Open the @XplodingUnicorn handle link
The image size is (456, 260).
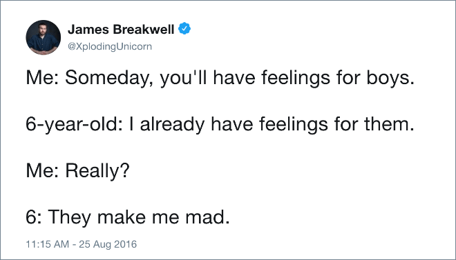pyautogui.click(x=110, y=46)
